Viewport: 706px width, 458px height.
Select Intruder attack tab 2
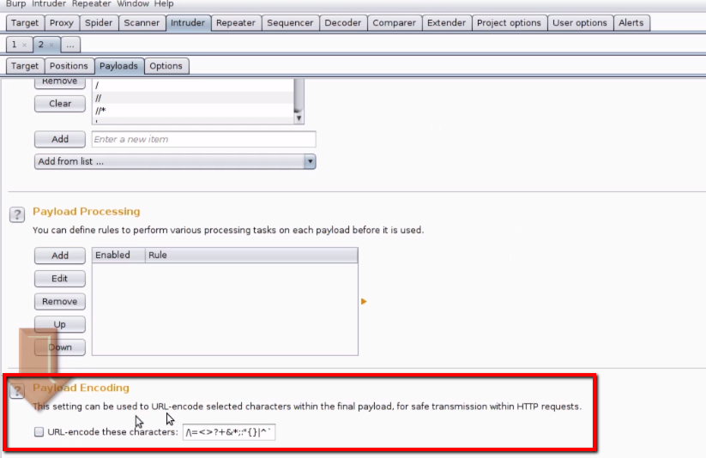(x=41, y=45)
